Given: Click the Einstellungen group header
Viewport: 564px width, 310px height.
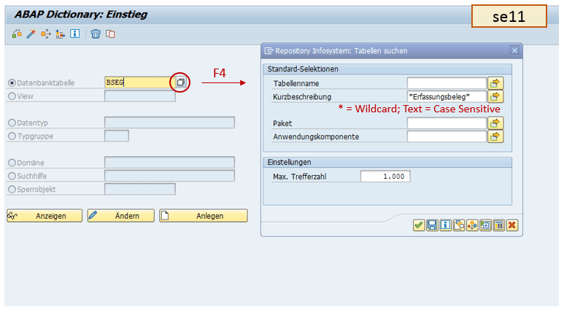Looking at the screenshot, I should 387,162.
